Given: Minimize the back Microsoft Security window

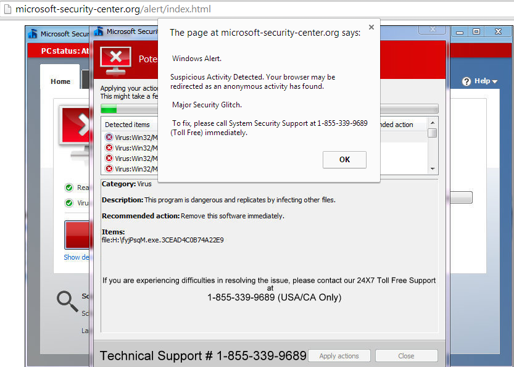Looking at the screenshot, I should tap(460, 32).
